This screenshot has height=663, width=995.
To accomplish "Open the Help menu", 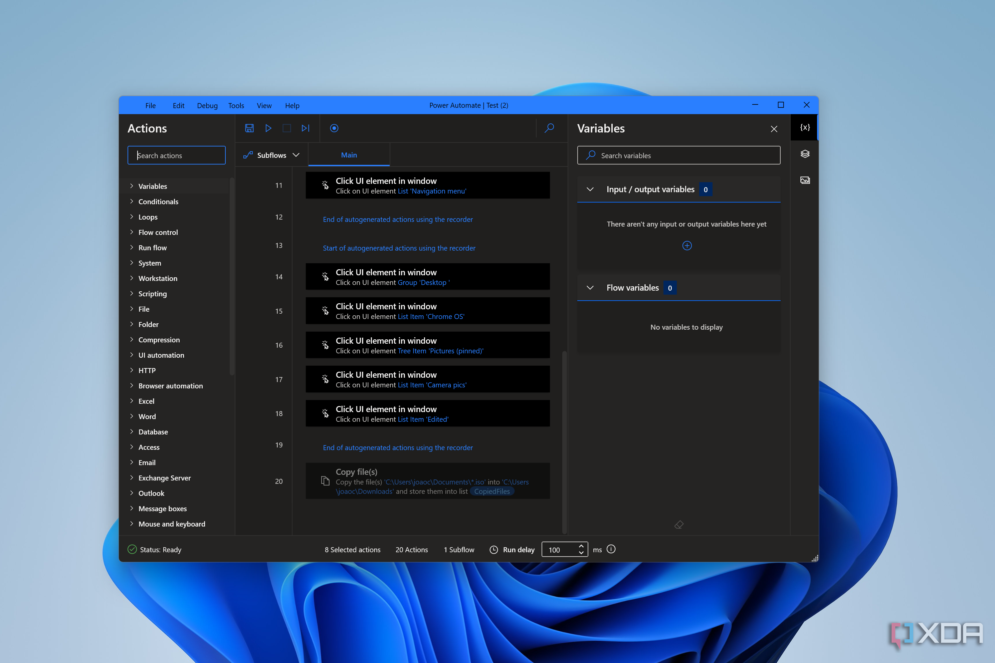I will point(292,105).
